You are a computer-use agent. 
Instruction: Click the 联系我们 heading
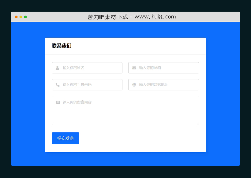(x=61, y=46)
